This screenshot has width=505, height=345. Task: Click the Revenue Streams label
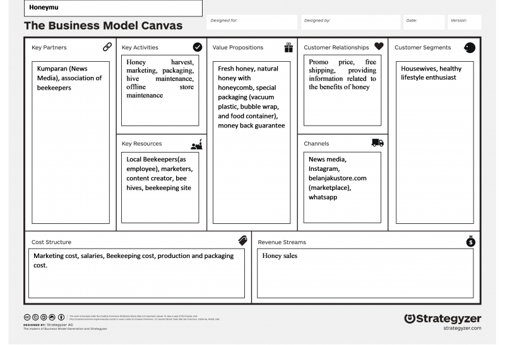point(282,242)
